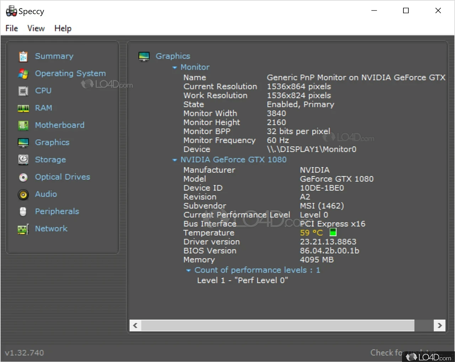Select Graphics in the sidebar
The height and width of the screenshot is (362, 455).
coord(52,143)
